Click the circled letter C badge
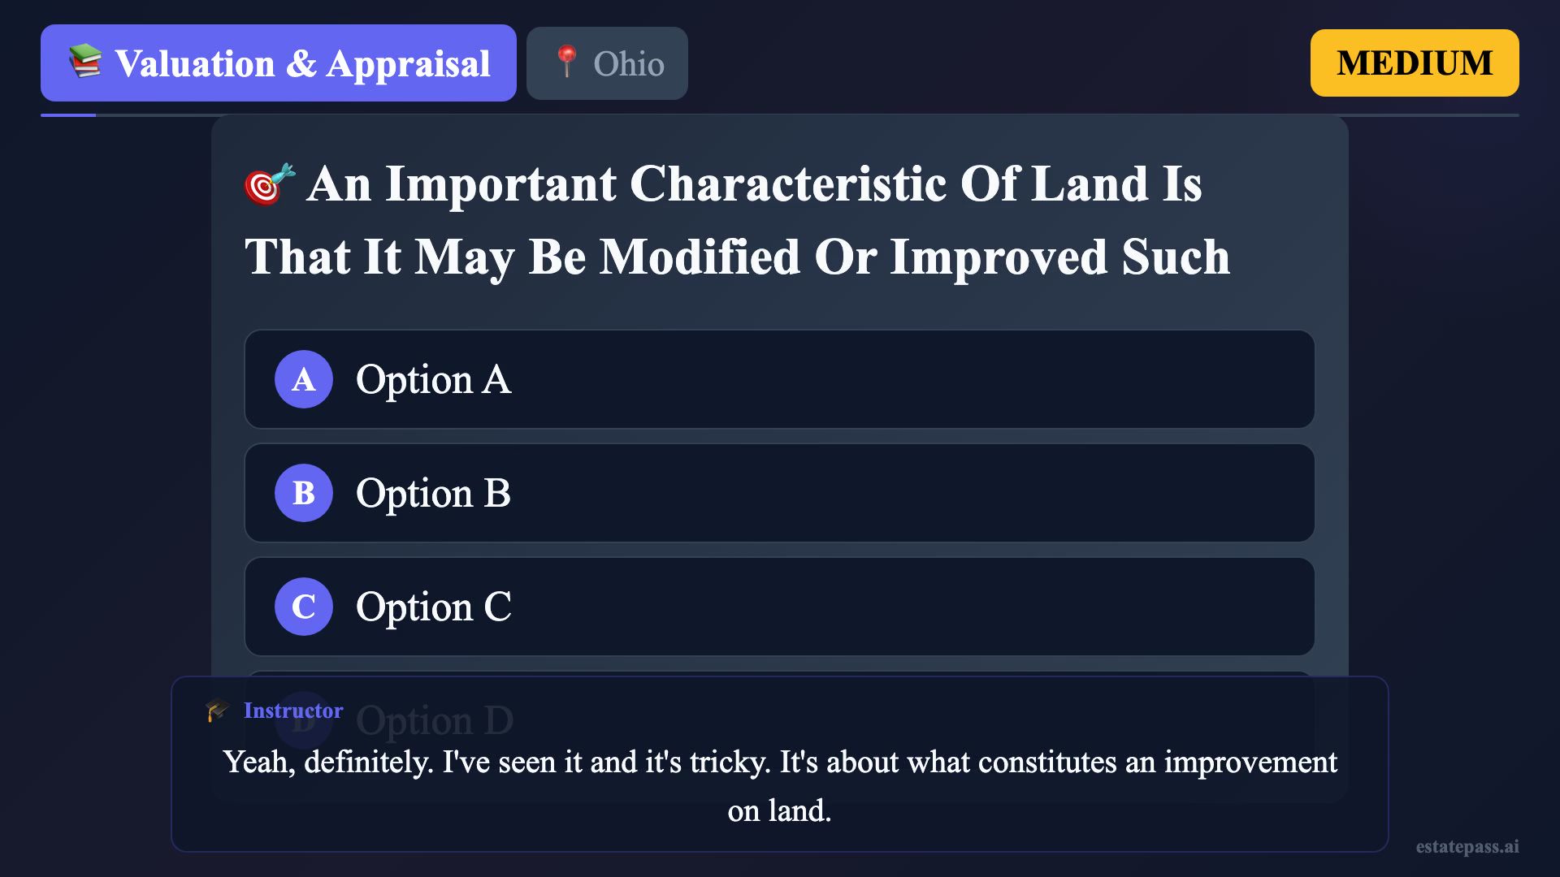This screenshot has width=1560, height=877. 303,607
